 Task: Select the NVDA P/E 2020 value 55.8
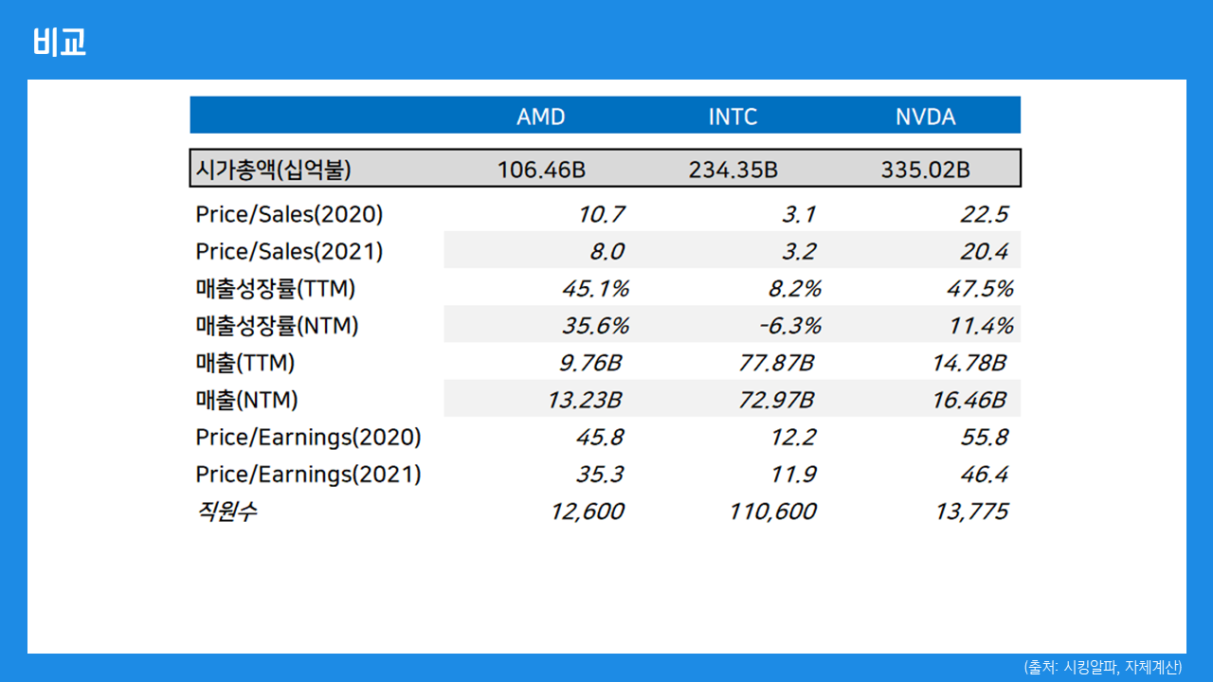(x=984, y=437)
